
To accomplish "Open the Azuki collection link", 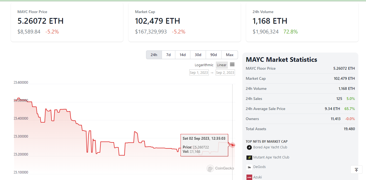I will coord(257,177).
